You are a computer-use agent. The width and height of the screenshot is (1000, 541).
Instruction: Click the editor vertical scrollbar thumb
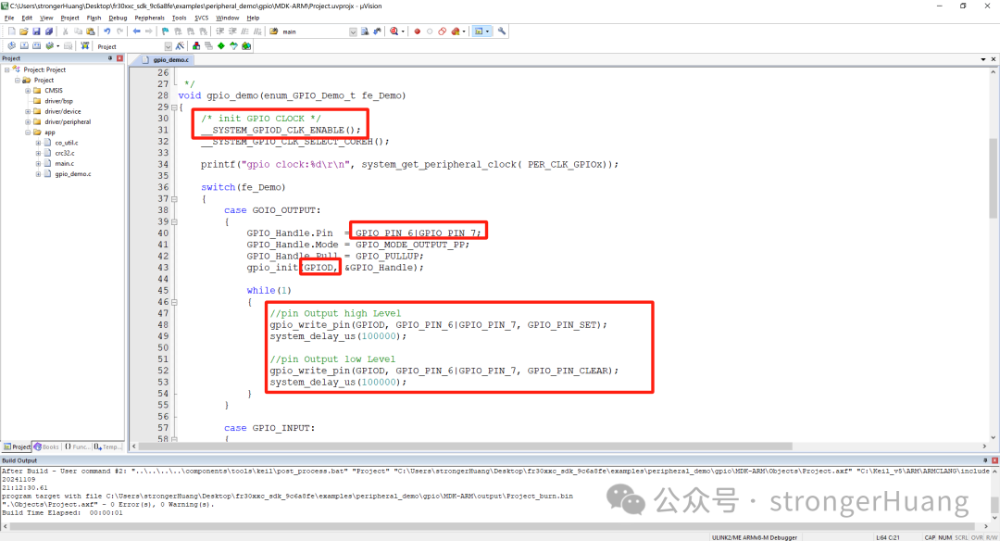994,178
